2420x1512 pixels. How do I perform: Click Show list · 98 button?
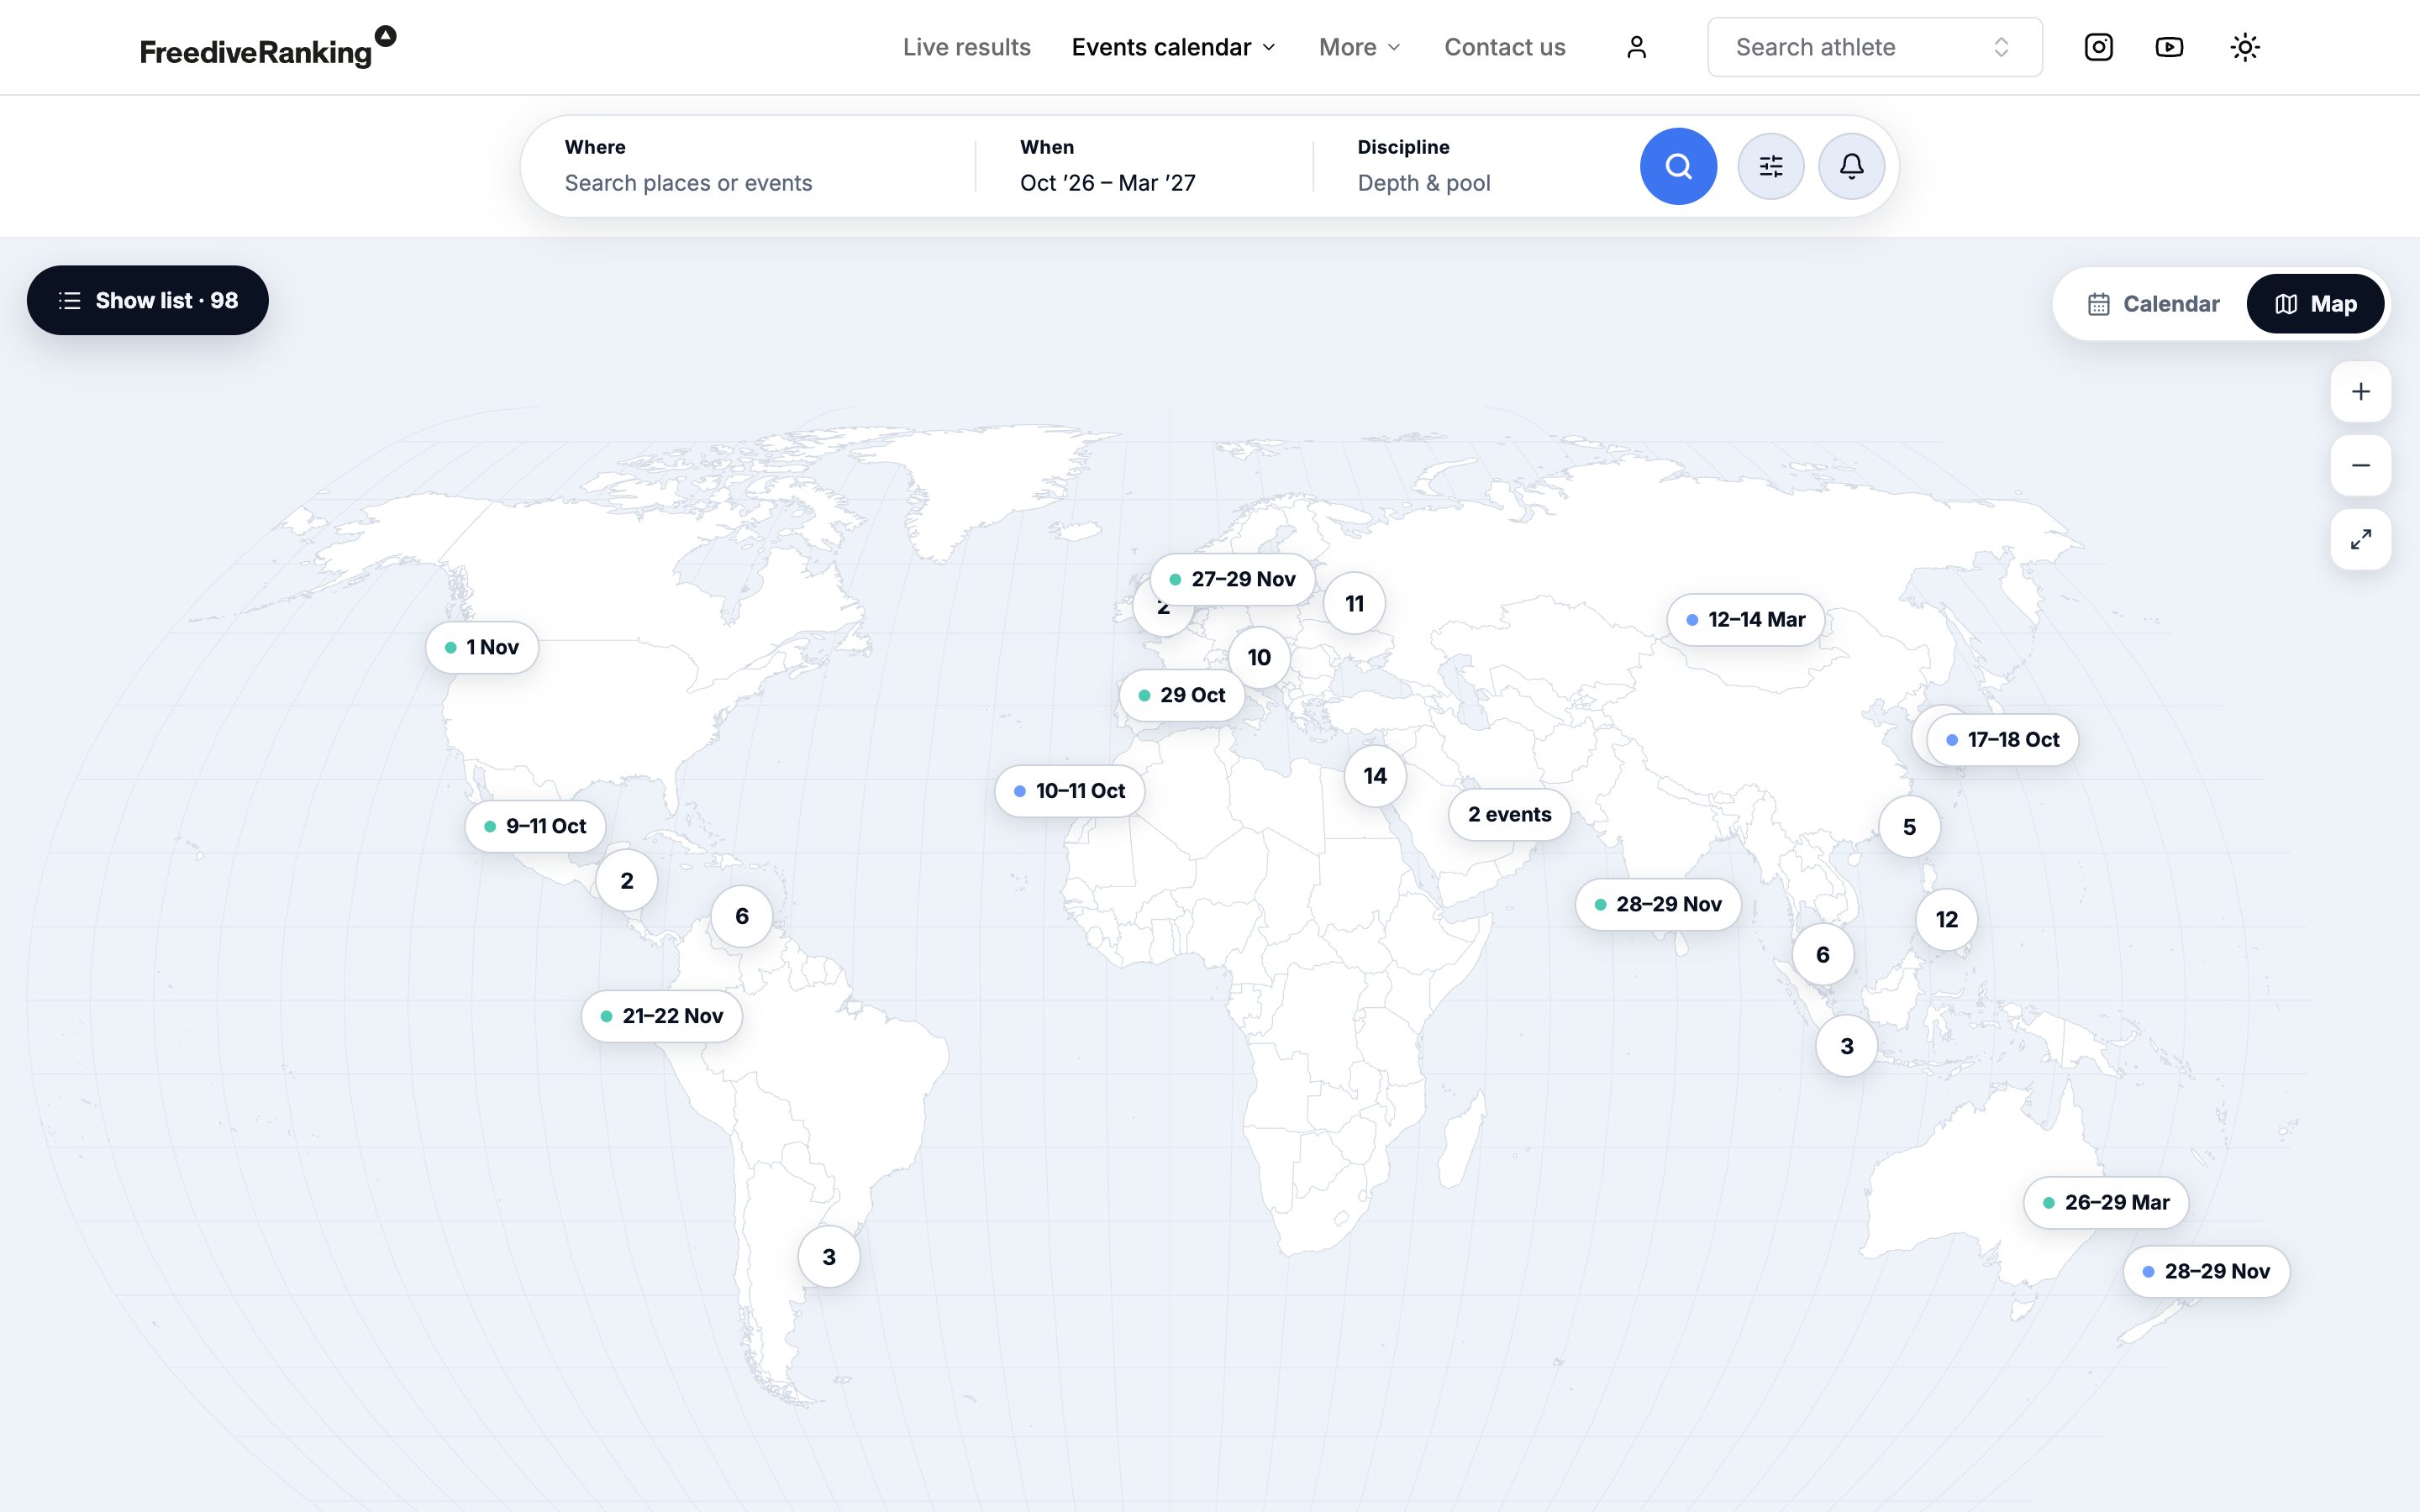(148, 300)
